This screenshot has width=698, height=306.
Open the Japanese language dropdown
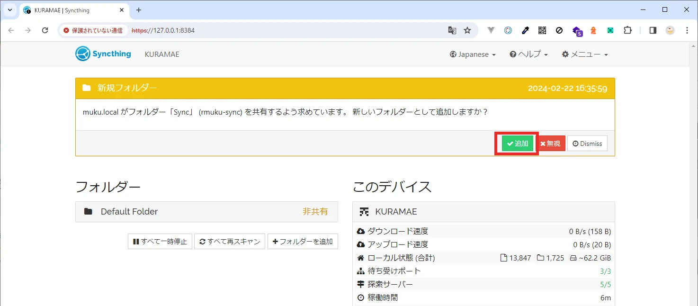pyautogui.click(x=473, y=54)
